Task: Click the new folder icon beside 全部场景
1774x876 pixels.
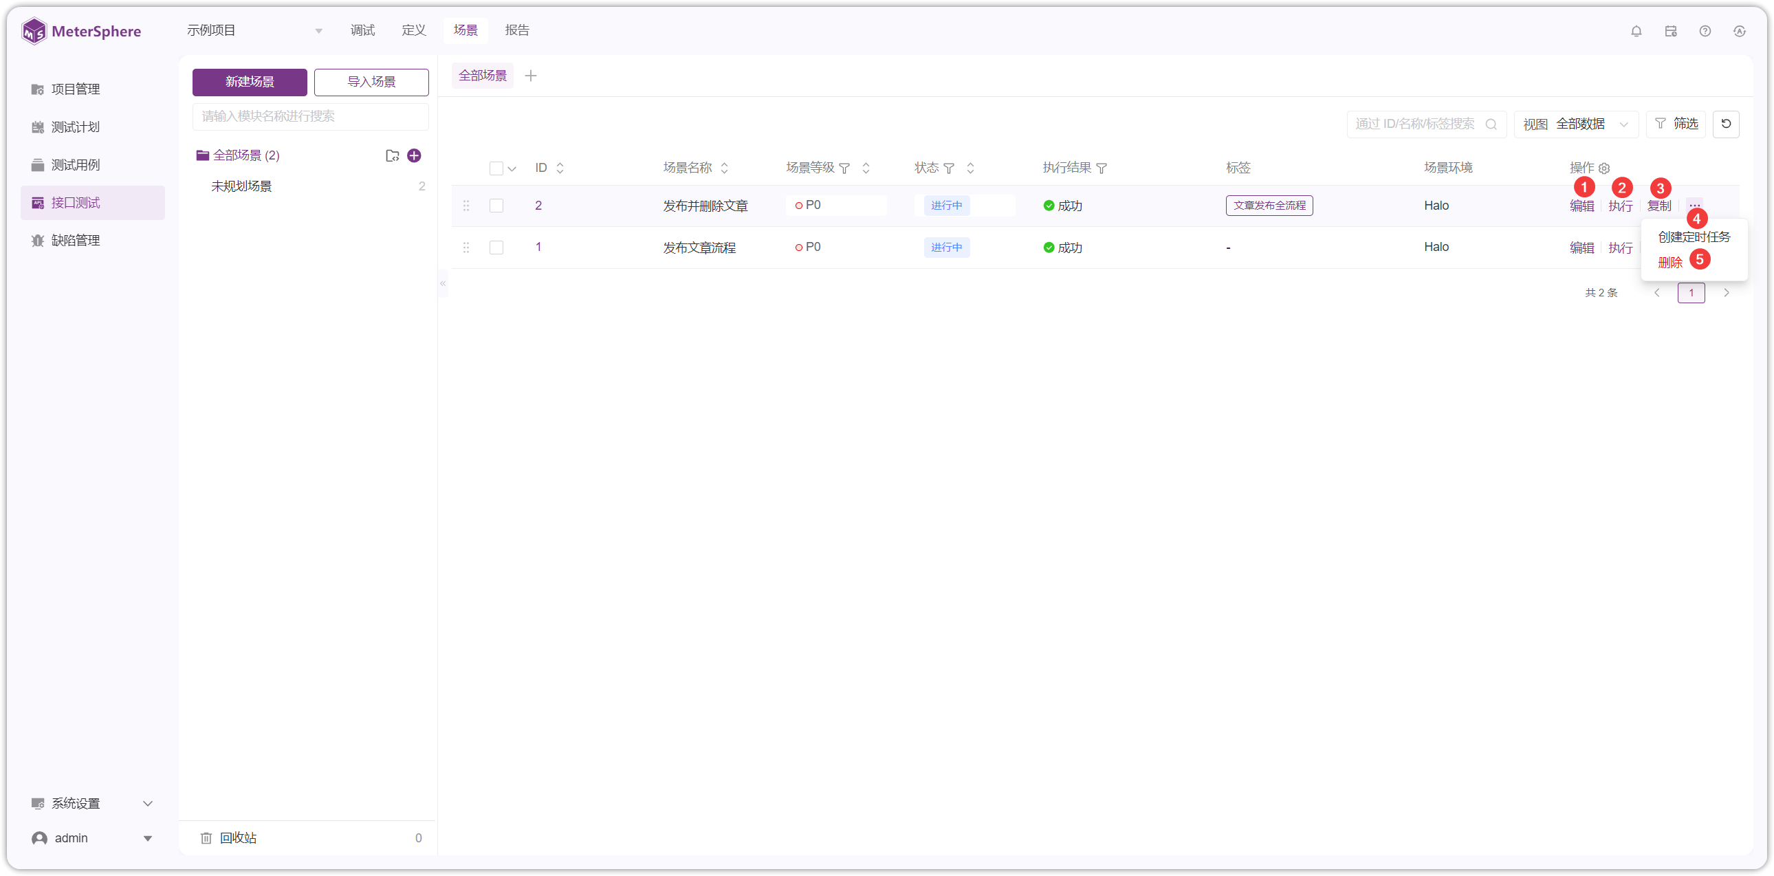Action: click(x=393, y=155)
